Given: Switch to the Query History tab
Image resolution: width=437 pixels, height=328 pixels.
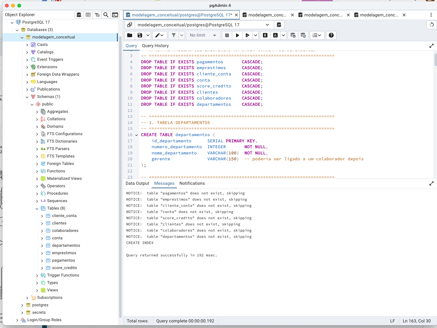Looking at the screenshot, I should (155, 46).
